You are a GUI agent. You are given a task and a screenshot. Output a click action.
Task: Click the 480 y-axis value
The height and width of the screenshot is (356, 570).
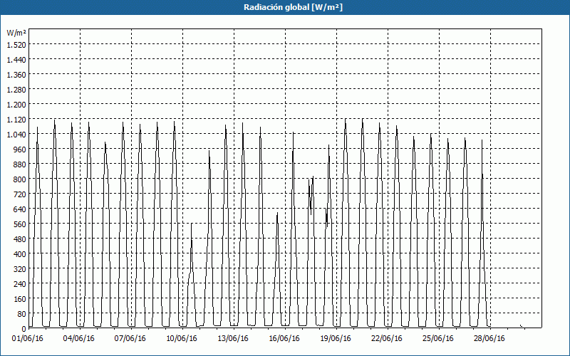21,239
